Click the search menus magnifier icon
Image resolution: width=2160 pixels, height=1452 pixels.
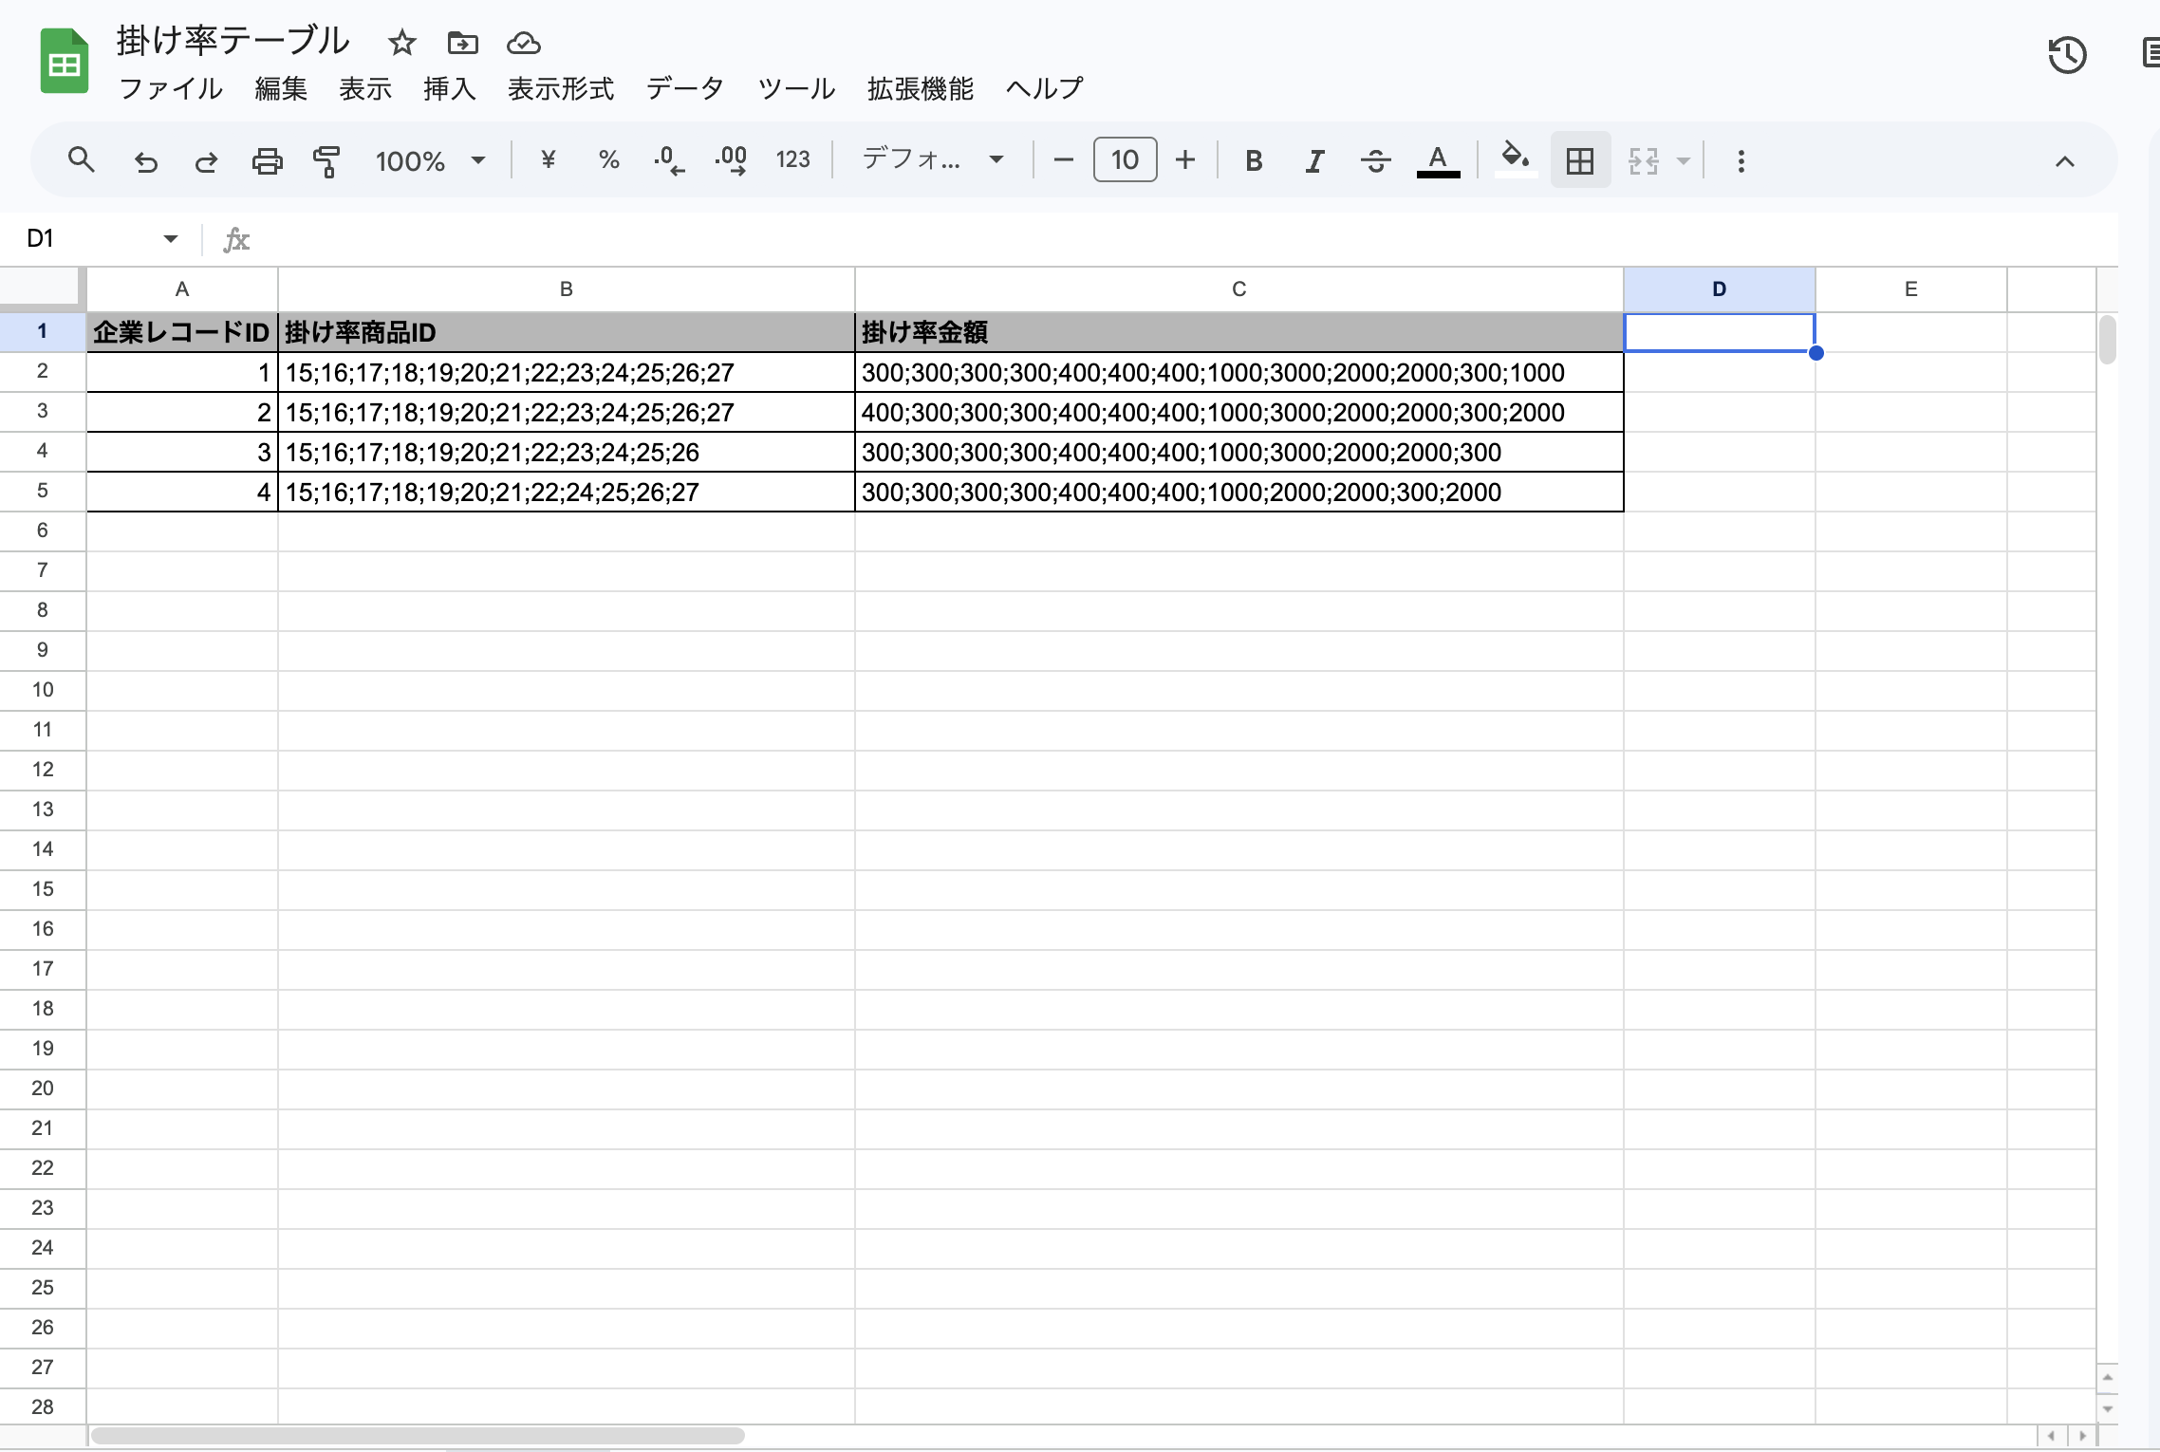[x=82, y=160]
